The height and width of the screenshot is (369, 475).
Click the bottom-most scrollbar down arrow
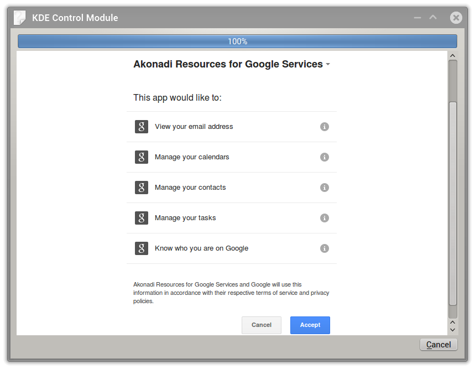[x=452, y=330]
